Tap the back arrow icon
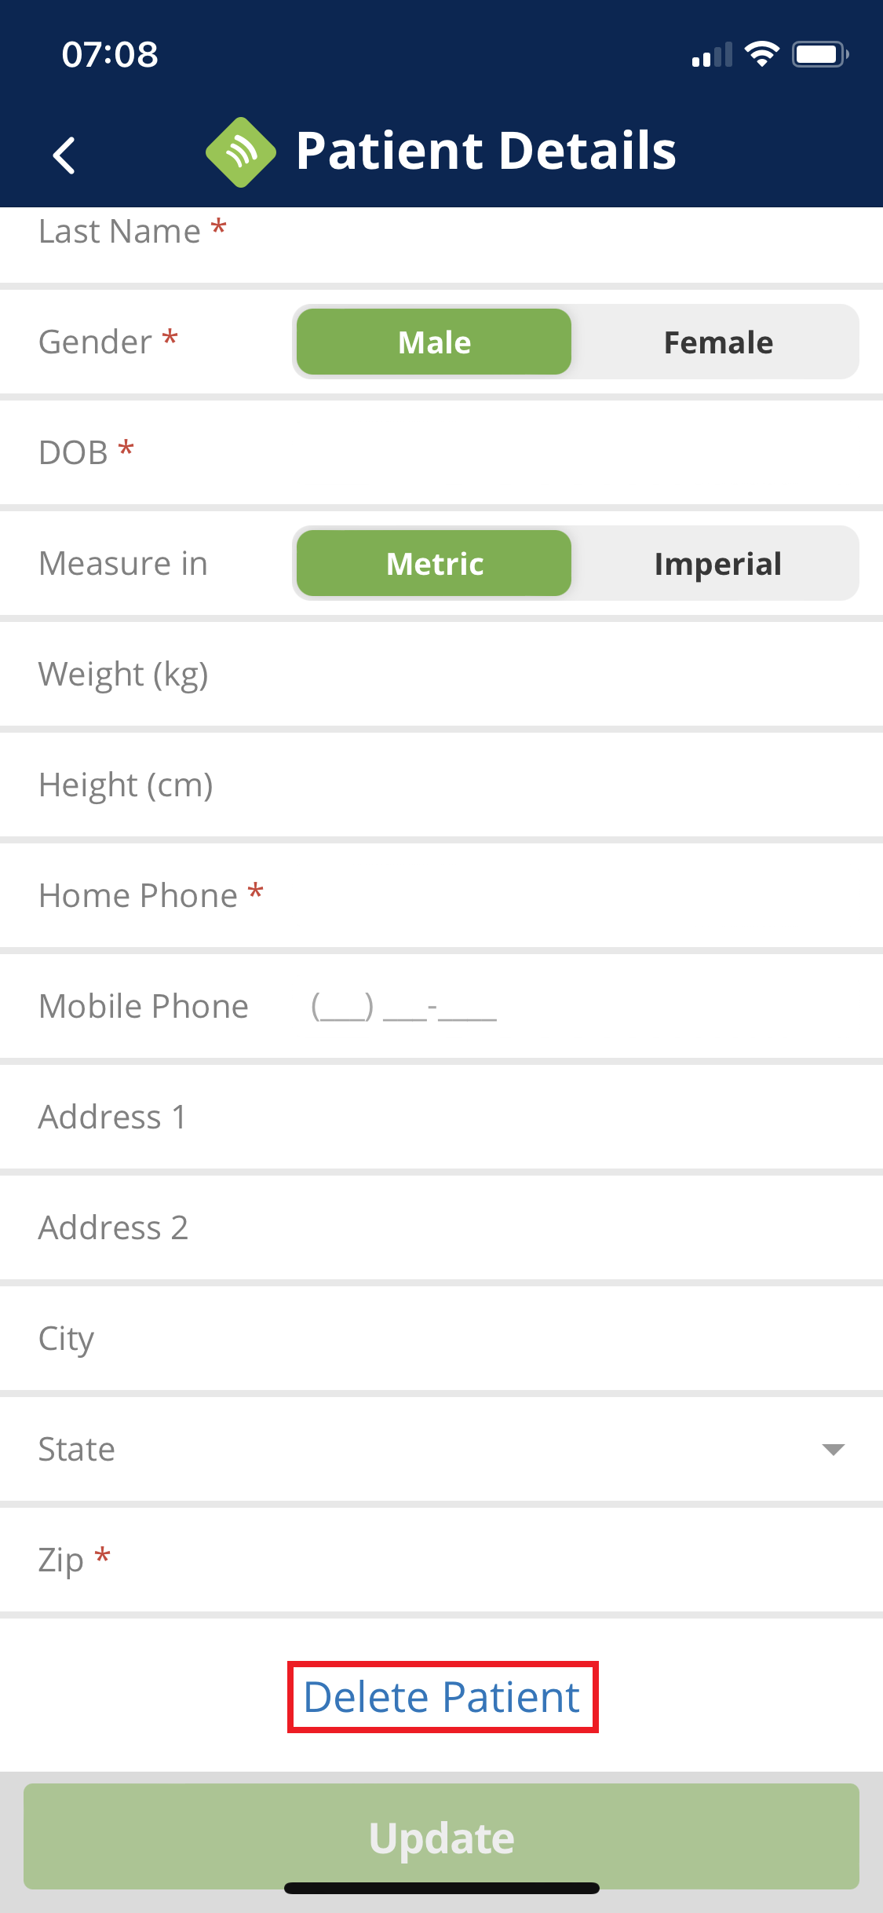The image size is (883, 1913). click(64, 155)
